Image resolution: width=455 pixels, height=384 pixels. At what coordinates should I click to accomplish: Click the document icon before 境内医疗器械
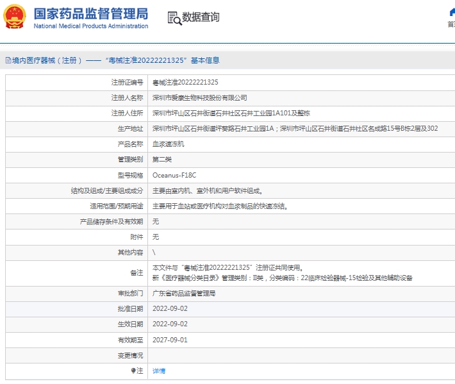tap(8, 60)
